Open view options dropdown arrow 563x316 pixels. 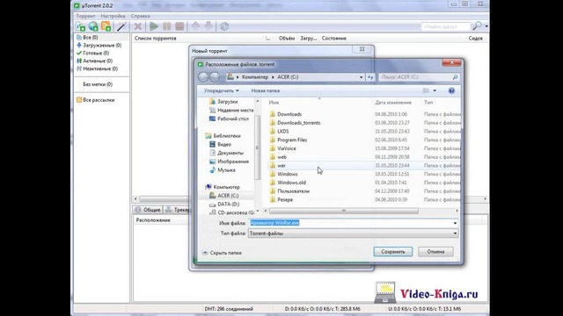coord(435,90)
